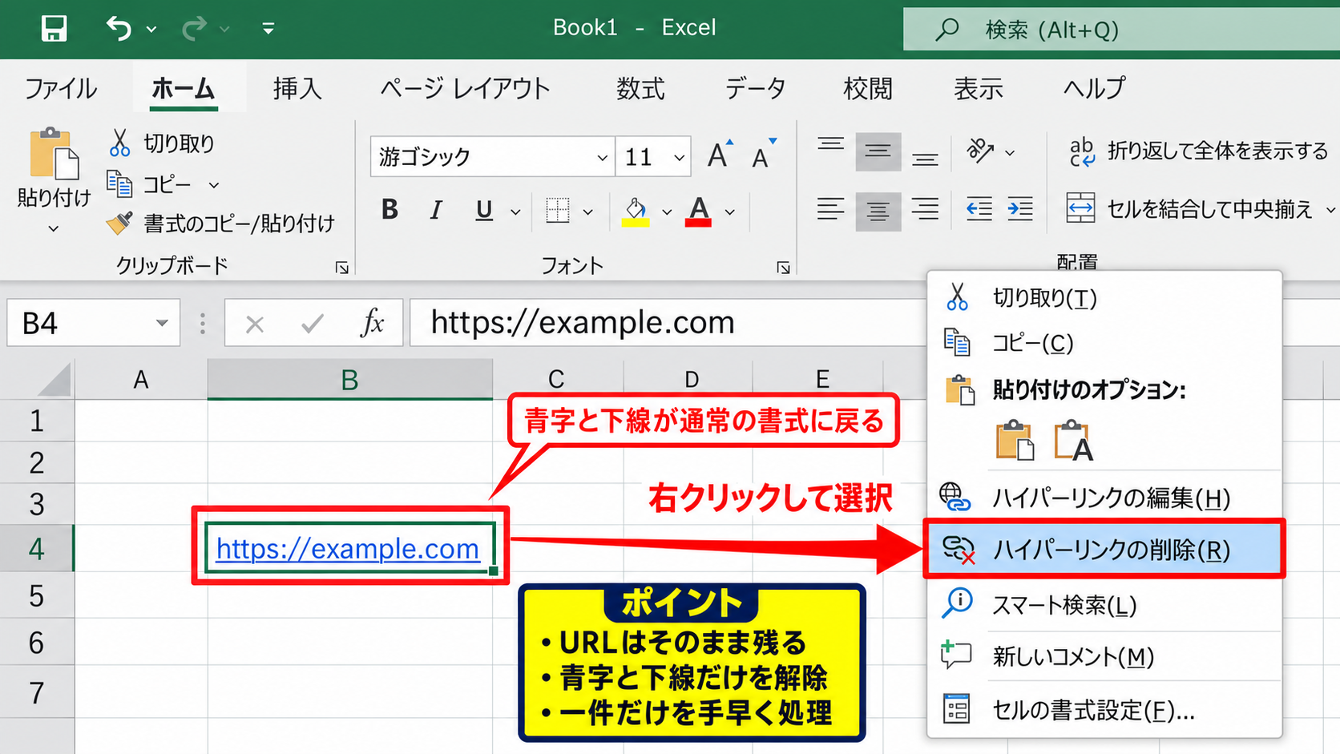Open the font name 游ゴシック dropdown
The height and width of the screenshot is (754, 1340).
tap(602, 157)
